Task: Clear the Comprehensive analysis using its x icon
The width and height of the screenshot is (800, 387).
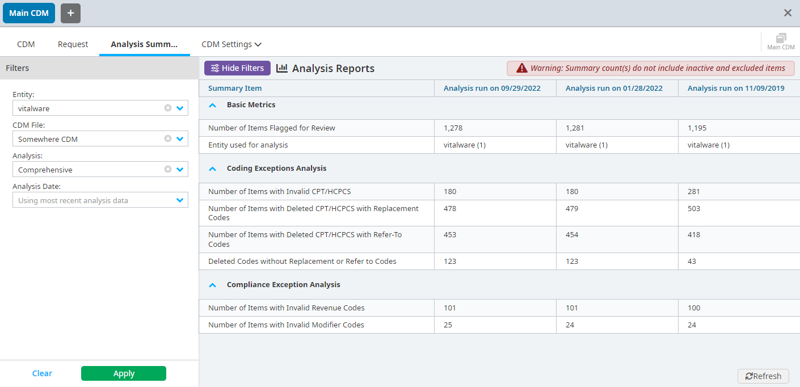Action: [x=168, y=169]
